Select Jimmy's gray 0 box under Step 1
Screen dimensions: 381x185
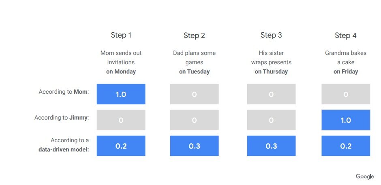(x=121, y=120)
